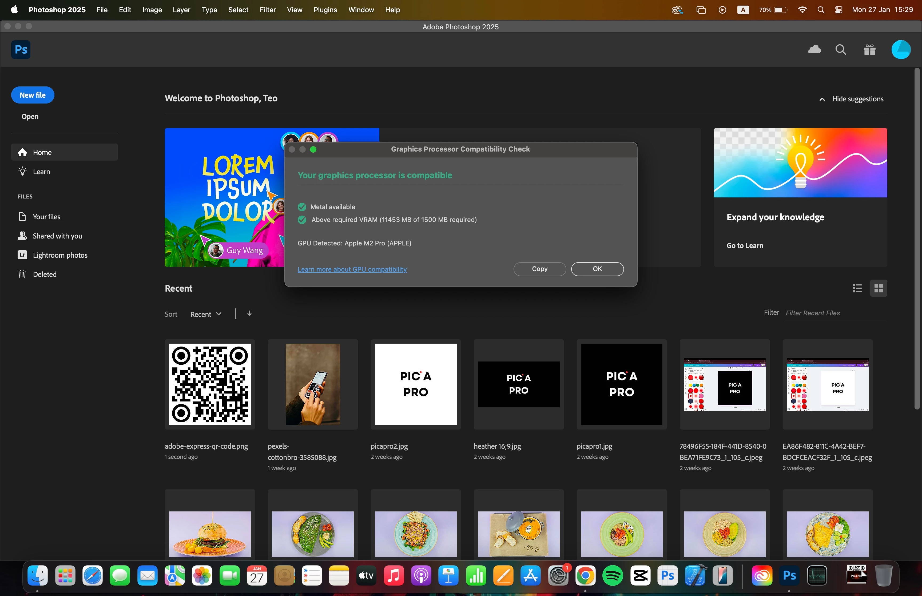Click the search magnifier in header
The image size is (922, 596).
840,50
